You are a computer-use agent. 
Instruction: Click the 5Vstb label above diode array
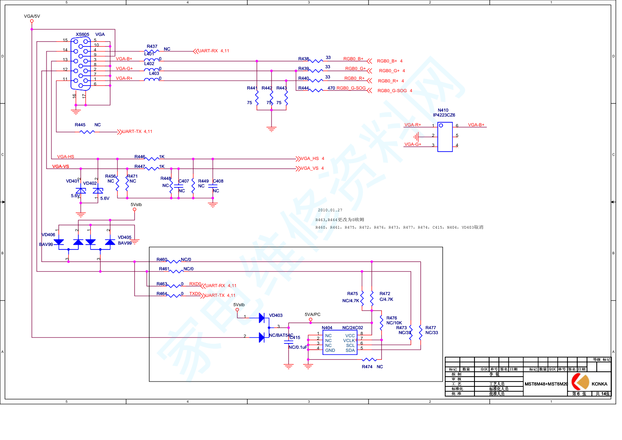click(136, 205)
